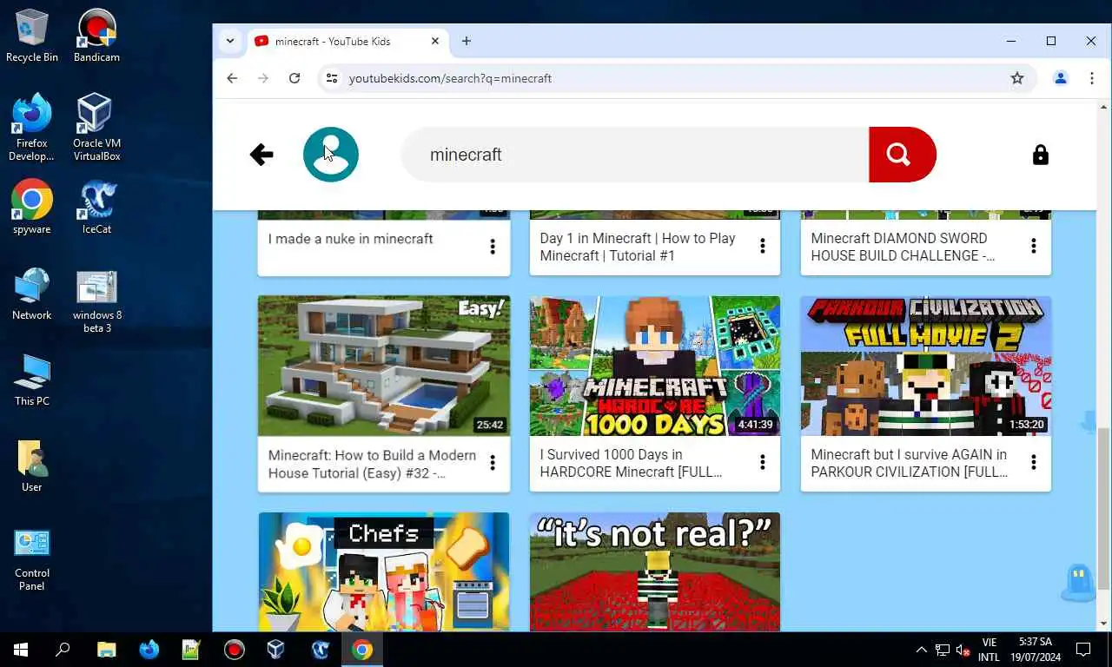Image resolution: width=1112 pixels, height=667 pixels.
Task: Show hidden system tray icons
Action: tap(922, 650)
